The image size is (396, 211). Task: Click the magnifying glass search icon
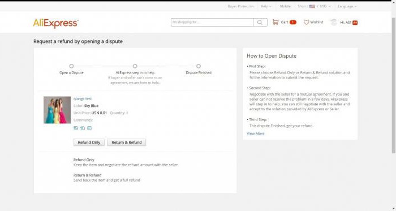click(260, 22)
